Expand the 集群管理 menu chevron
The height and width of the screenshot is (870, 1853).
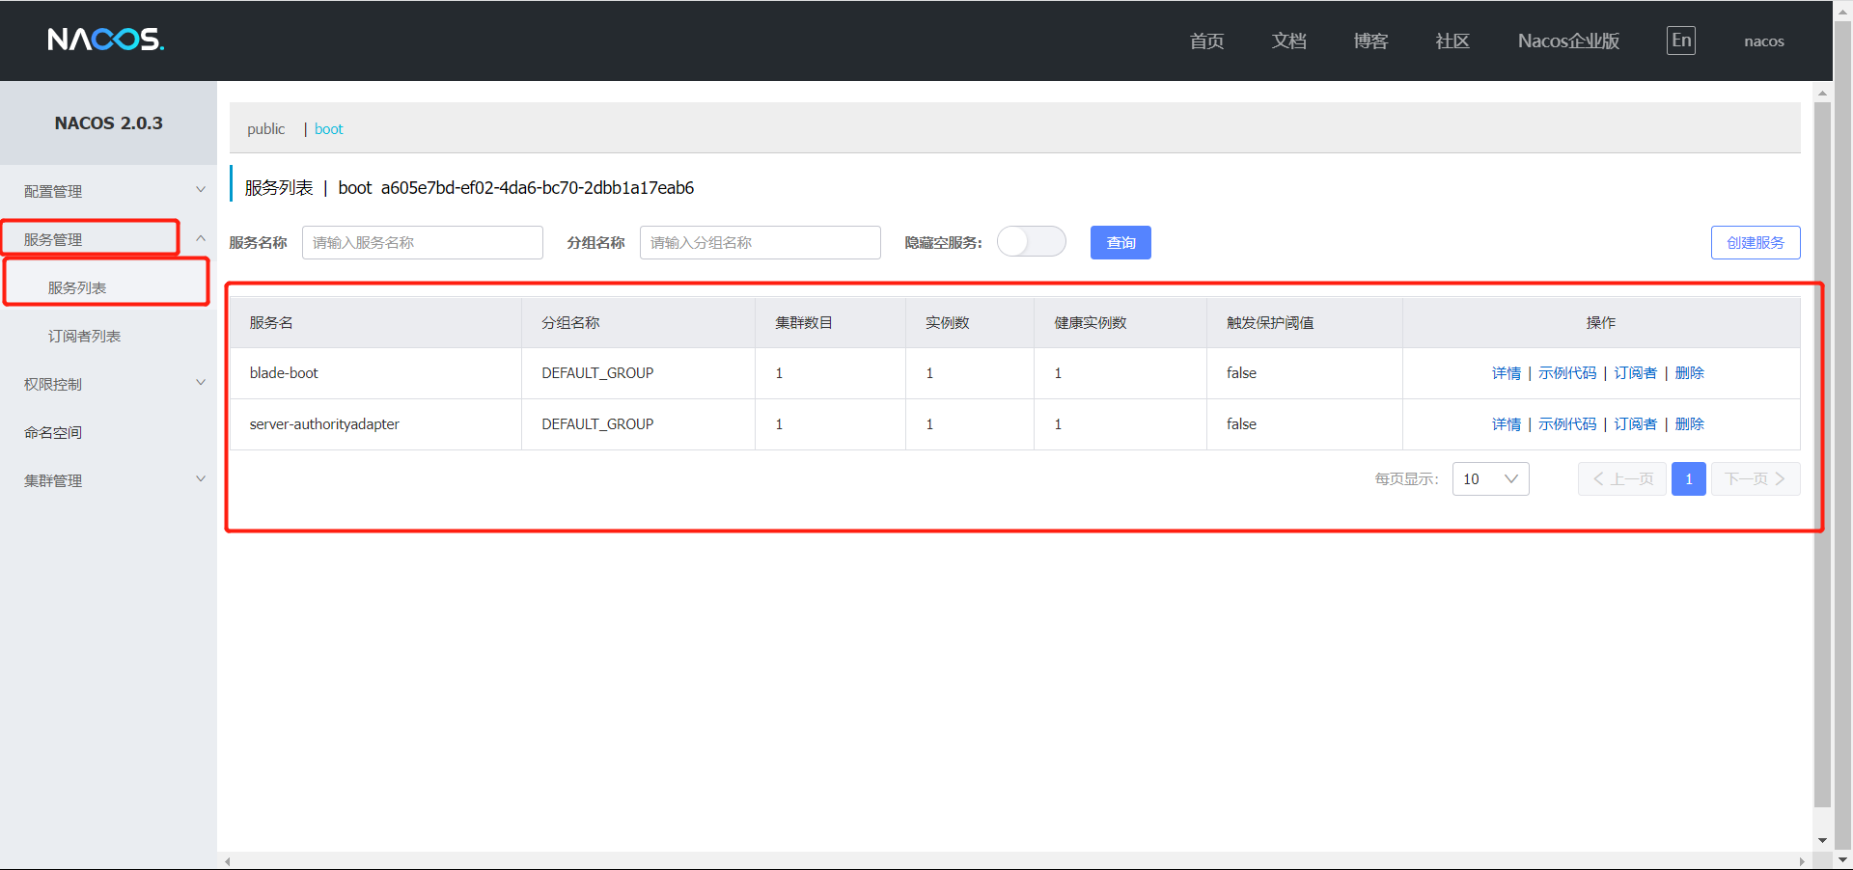pos(201,479)
